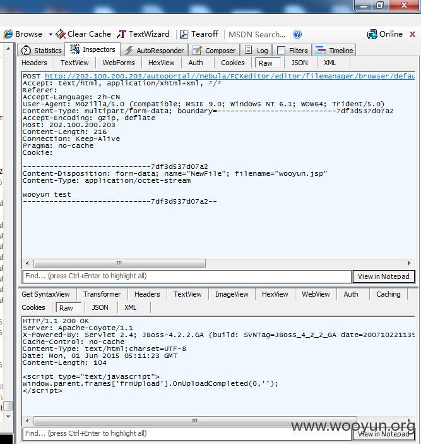The image size is (421, 444).
Task: Select request HexView inspector tab
Action: pos(162,63)
